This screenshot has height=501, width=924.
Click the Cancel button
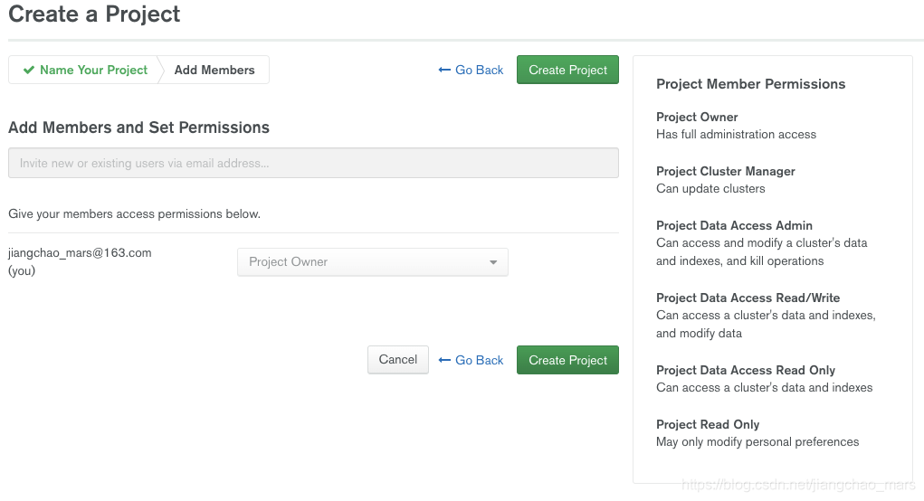(x=398, y=360)
